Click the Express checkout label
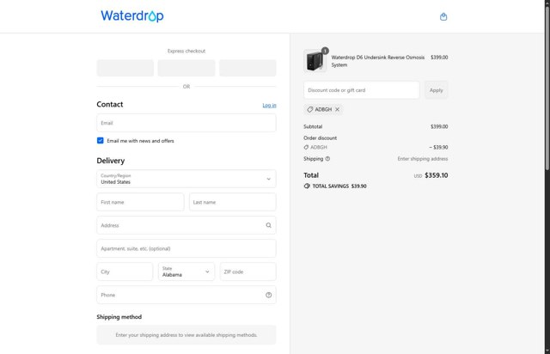The image size is (550, 354). 186,51
